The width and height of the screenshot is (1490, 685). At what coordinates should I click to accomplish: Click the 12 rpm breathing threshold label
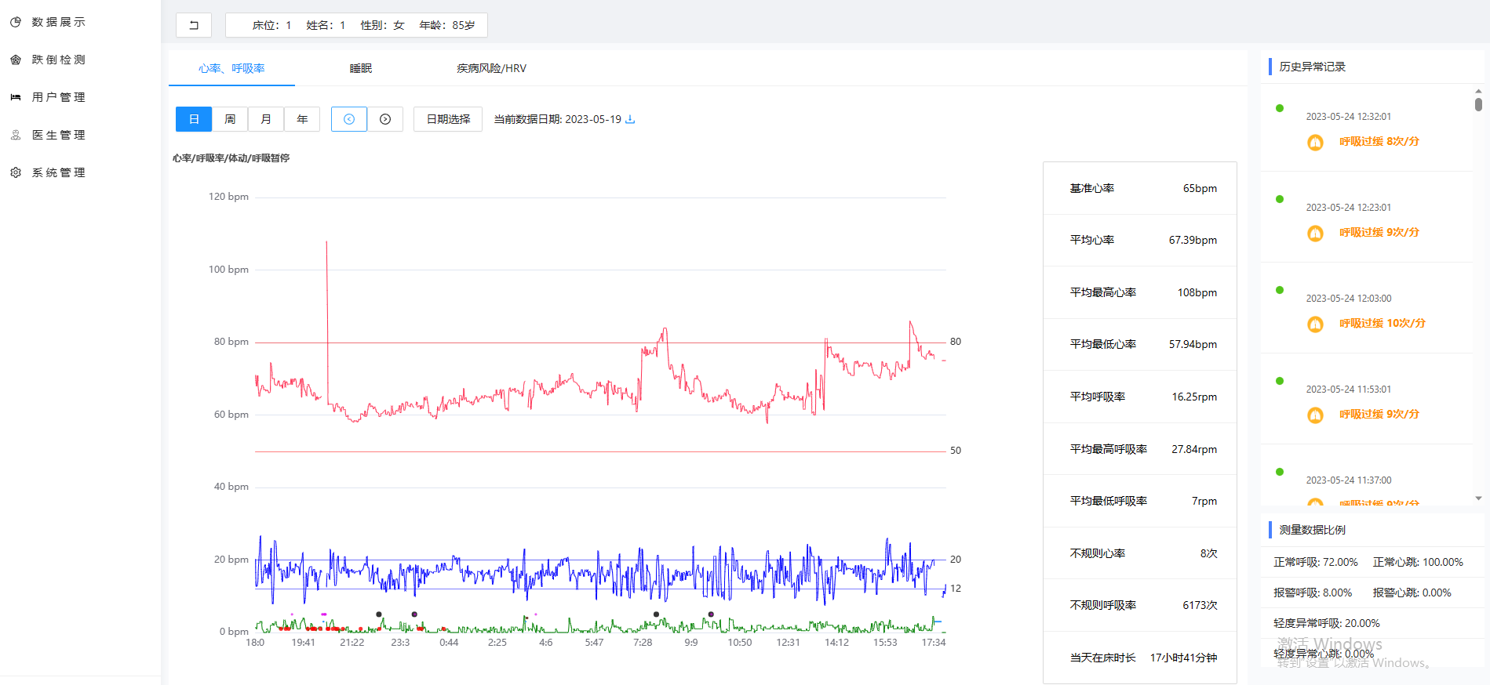955,589
